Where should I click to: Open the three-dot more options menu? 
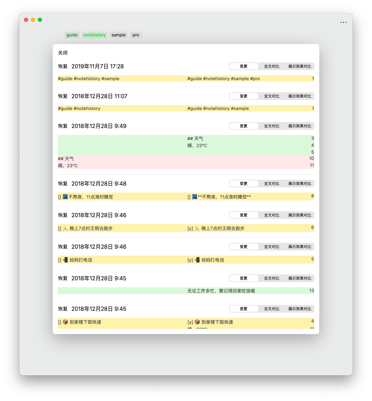point(343,23)
